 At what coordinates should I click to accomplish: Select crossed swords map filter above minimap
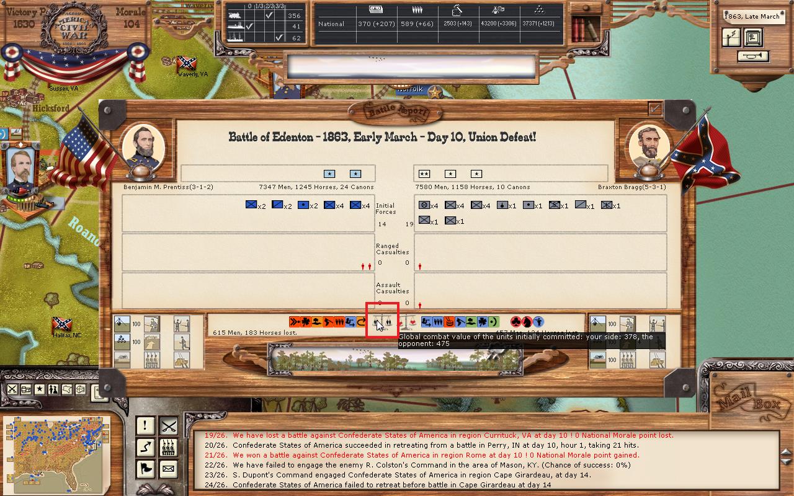click(12, 389)
